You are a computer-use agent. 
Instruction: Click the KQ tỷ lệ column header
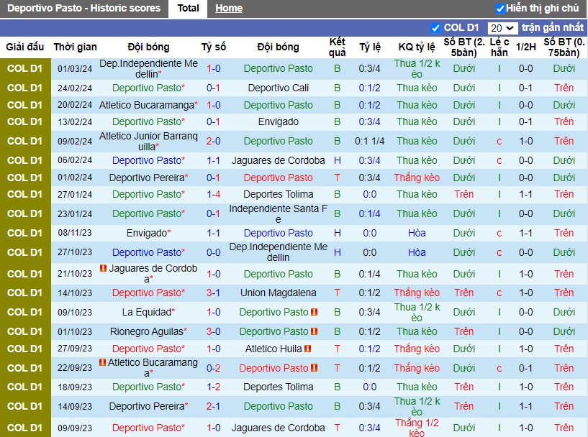417,47
